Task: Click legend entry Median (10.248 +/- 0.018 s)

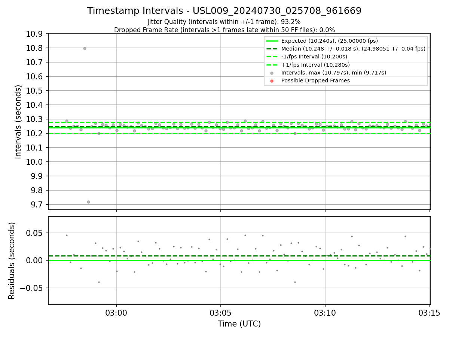Action: (x=353, y=49)
